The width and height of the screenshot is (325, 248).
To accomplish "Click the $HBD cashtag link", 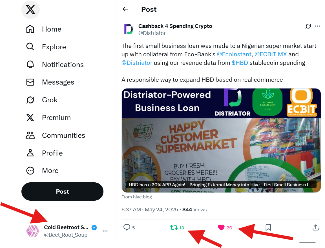I will 240,63.
